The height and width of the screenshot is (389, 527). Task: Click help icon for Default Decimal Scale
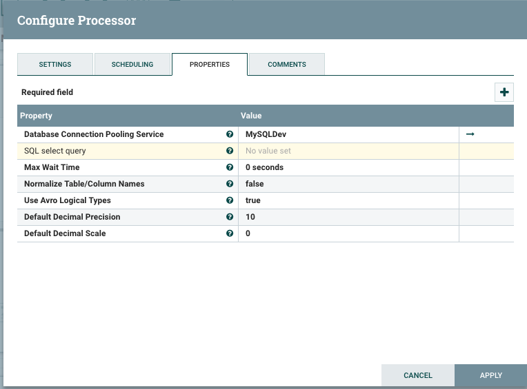pos(230,233)
